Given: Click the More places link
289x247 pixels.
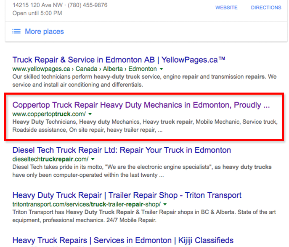Looking at the screenshot, I should 44,32.
